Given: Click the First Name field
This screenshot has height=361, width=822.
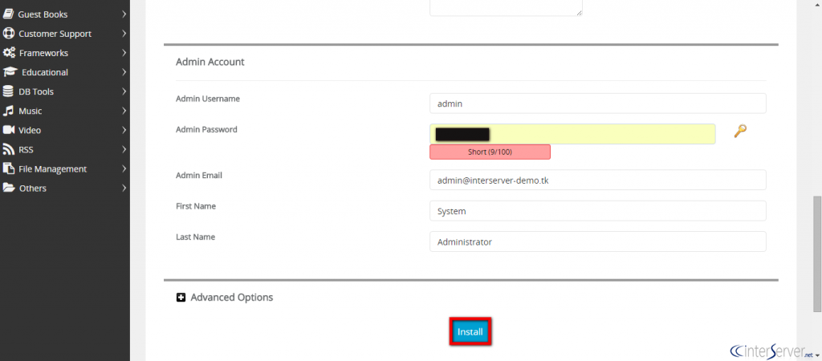Looking at the screenshot, I should [x=597, y=211].
